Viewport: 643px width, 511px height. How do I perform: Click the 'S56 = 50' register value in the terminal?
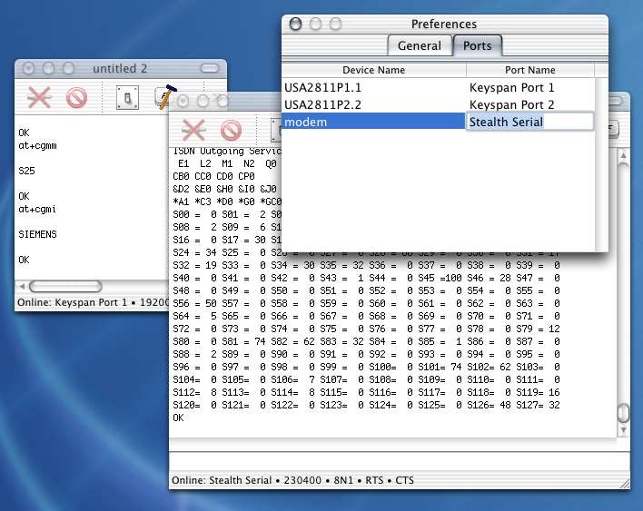pos(194,303)
